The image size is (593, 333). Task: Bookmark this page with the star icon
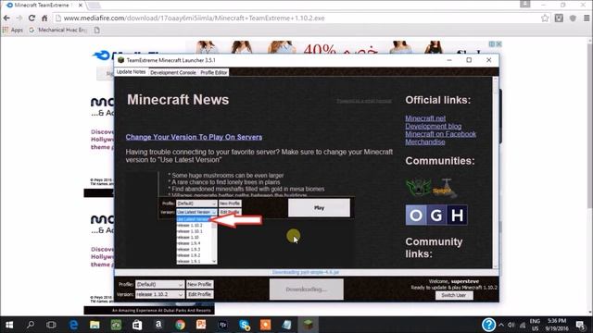coord(545,18)
